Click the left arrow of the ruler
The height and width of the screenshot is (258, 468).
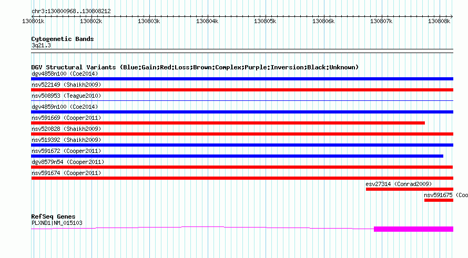pos(33,16)
